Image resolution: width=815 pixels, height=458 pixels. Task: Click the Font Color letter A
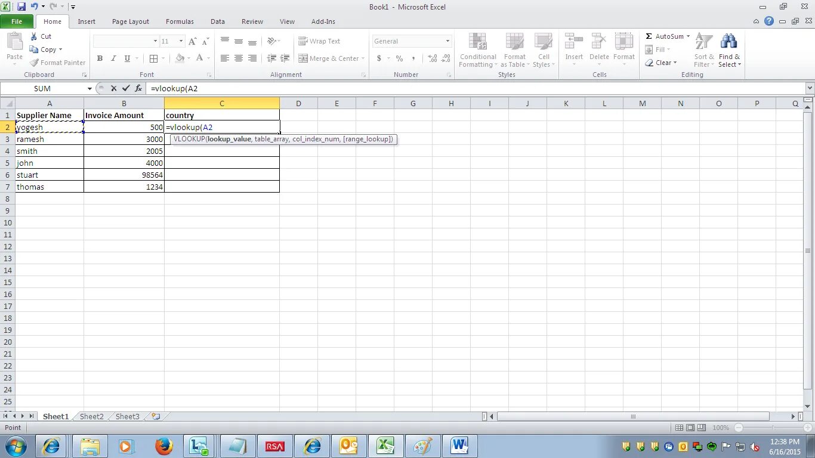pyautogui.click(x=200, y=58)
